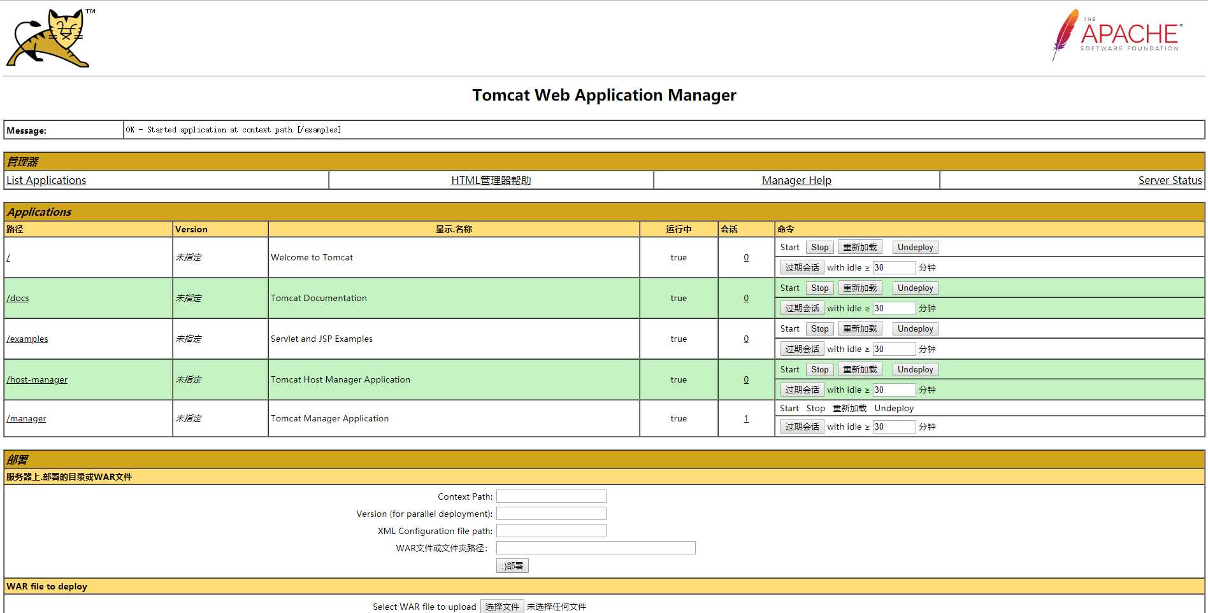Focus idle minutes field for /manager

[x=894, y=426]
